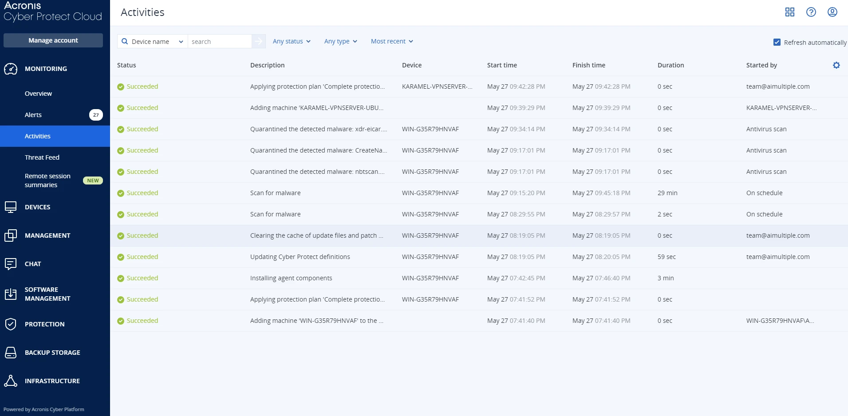Click KARAMEL-VPNSERVER device cell in first row

click(x=437, y=86)
